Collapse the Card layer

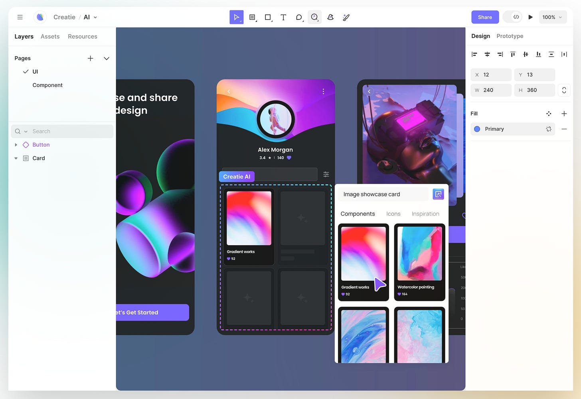[x=16, y=158]
